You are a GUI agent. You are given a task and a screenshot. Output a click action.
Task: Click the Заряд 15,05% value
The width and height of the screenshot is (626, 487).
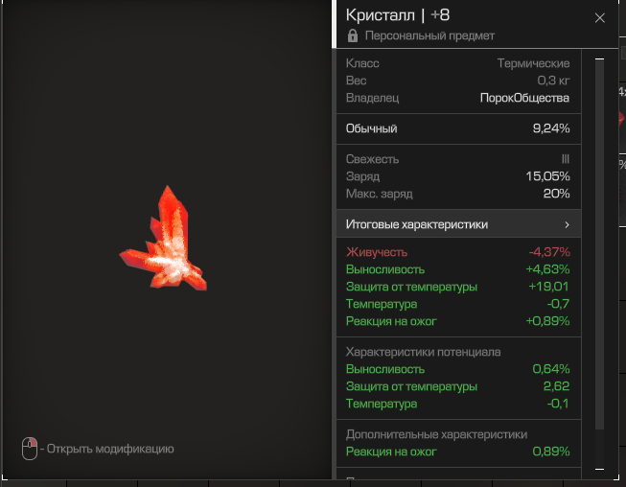pos(547,176)
